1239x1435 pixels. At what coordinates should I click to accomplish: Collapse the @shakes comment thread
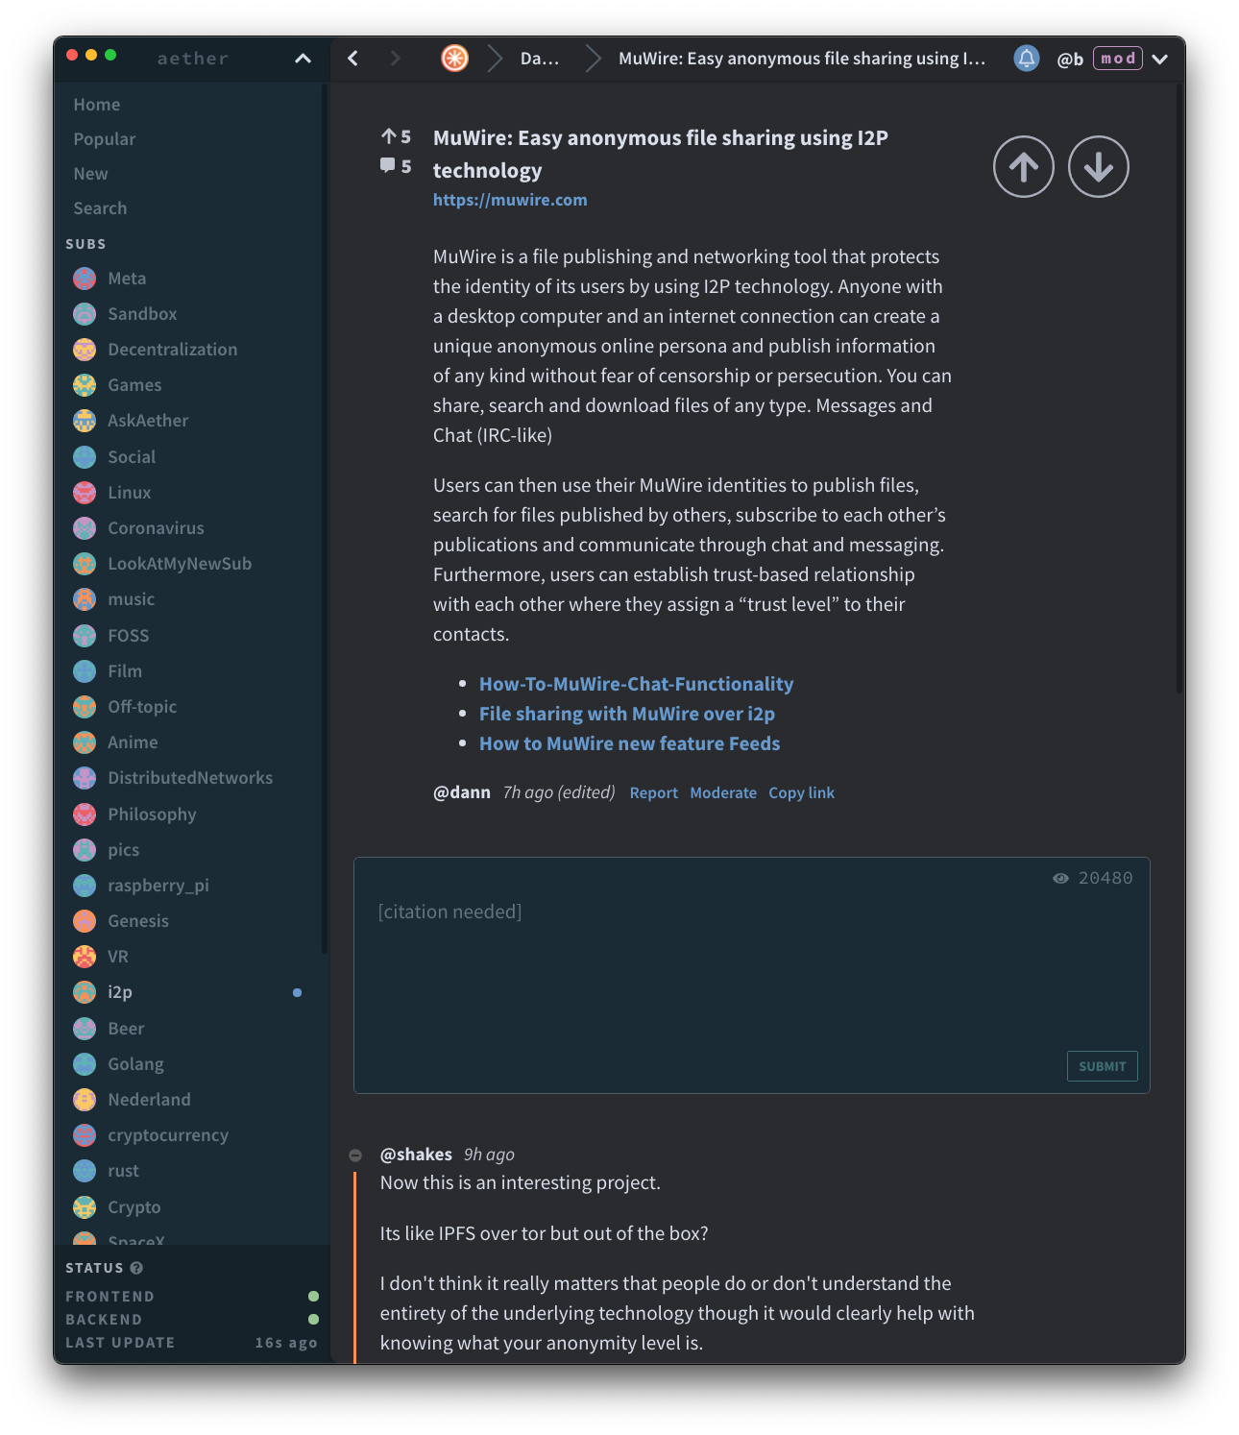355,1155
